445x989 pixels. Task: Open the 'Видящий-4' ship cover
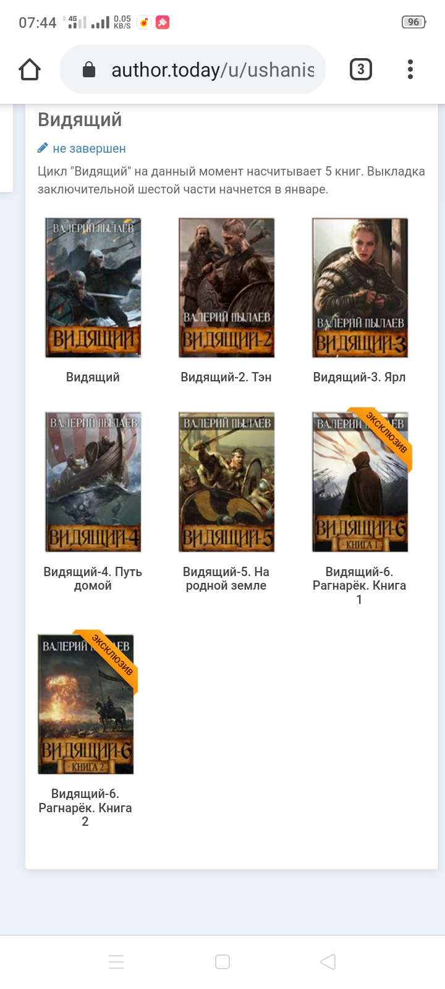coord(93,482)
